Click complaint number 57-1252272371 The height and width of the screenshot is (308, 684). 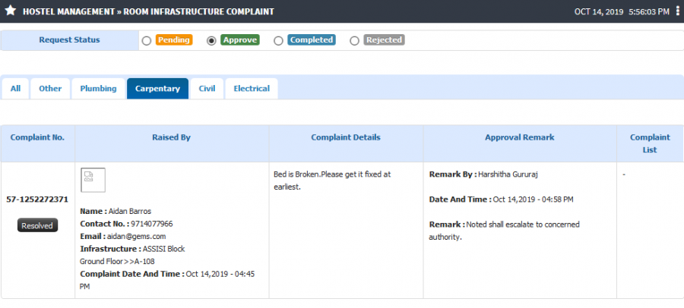[37, 200]
